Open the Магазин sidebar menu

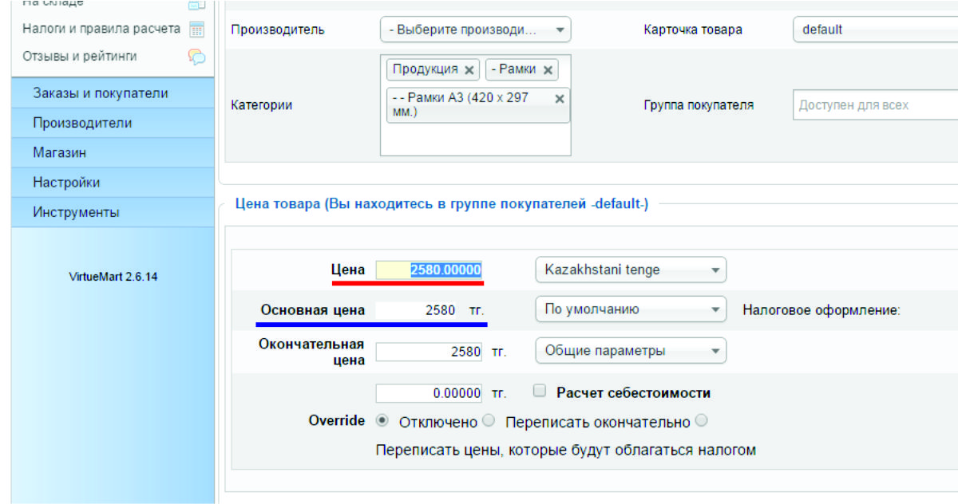60,152
